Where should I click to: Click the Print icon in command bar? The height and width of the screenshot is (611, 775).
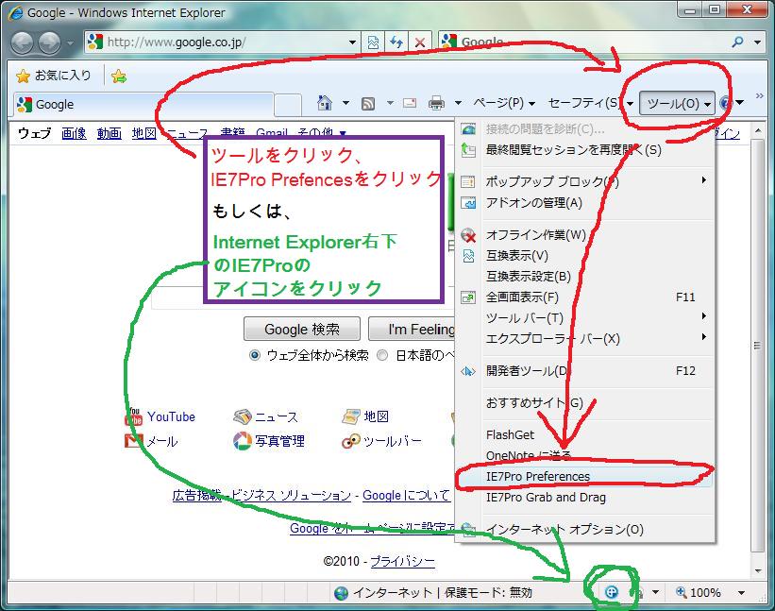tap(436, 103)
